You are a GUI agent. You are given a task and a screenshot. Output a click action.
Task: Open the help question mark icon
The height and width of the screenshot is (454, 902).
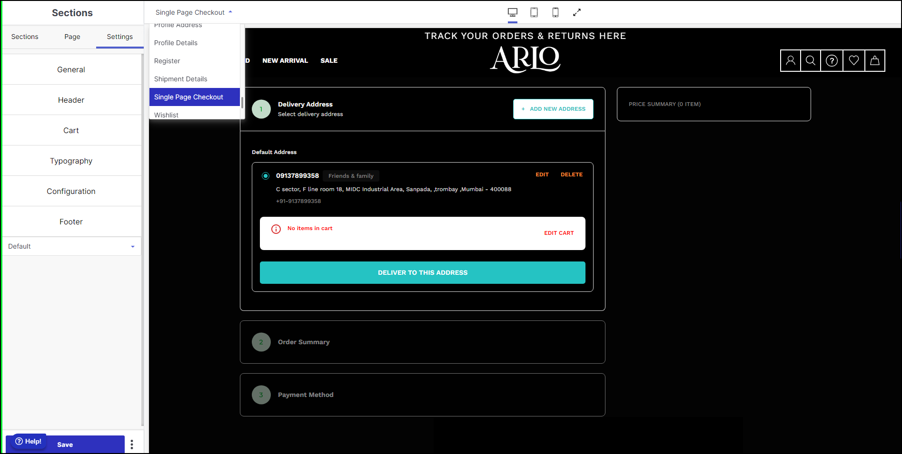pyautogui.click(x=832, y=60)
